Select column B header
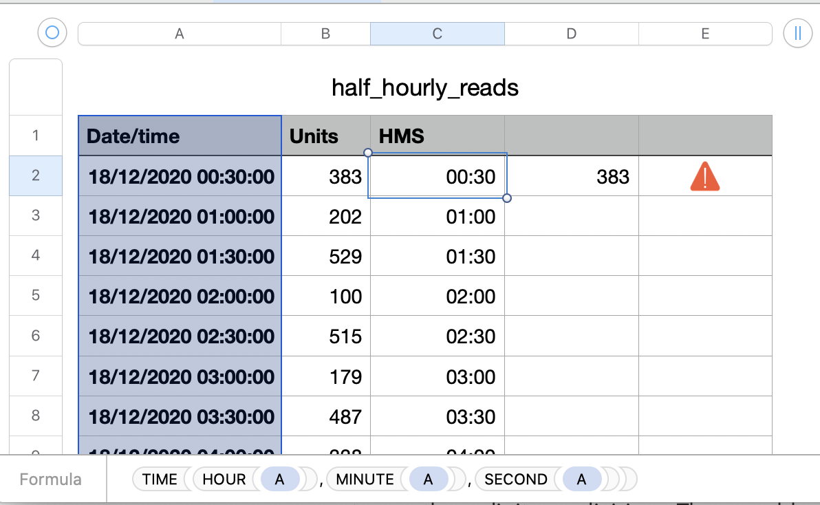The width and height of the screenshot is (820, 505). point(325,32)
